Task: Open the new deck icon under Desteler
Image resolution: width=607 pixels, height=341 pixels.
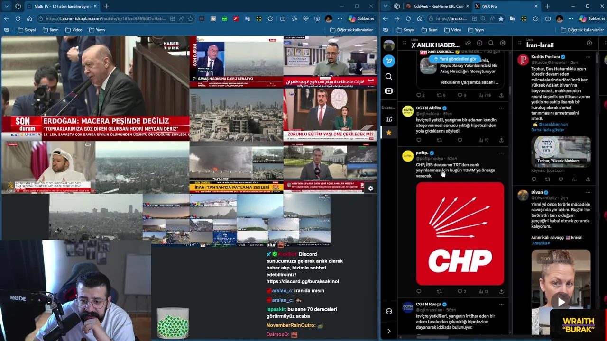Action: click(x=389, y=119)
